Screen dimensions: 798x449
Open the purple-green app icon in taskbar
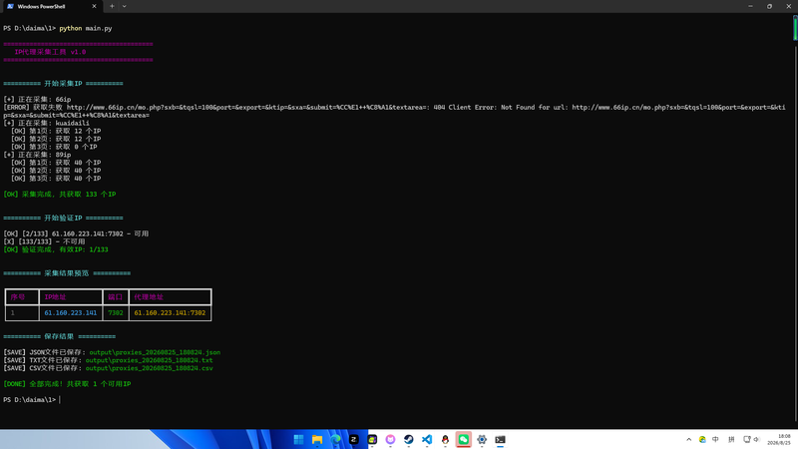click(372, 439)
